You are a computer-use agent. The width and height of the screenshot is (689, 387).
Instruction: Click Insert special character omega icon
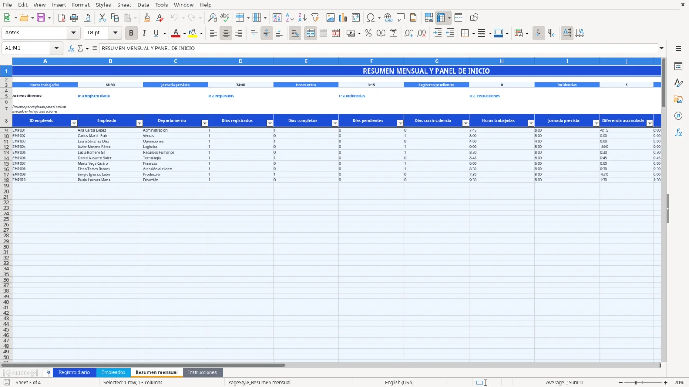click(x=370, y=18)
